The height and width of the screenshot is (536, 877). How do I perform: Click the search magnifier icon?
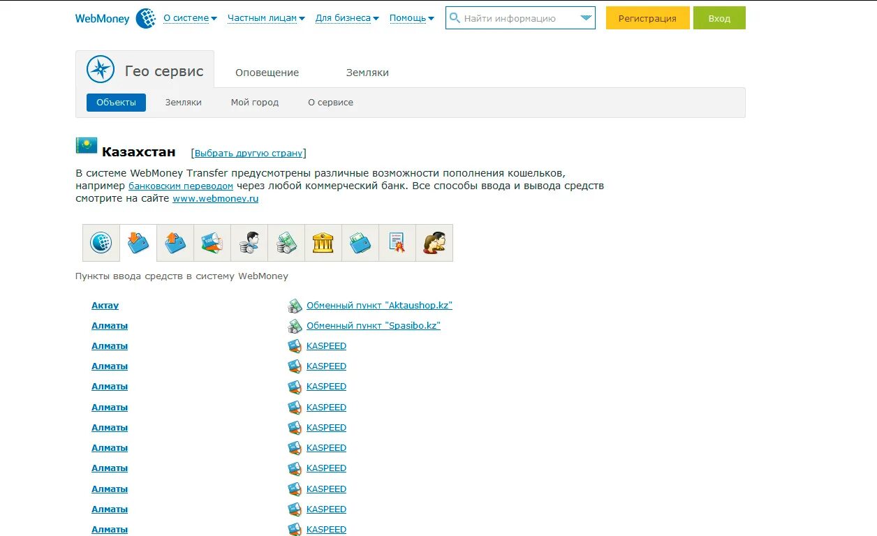pyautogui.click(x=455, y=18)
